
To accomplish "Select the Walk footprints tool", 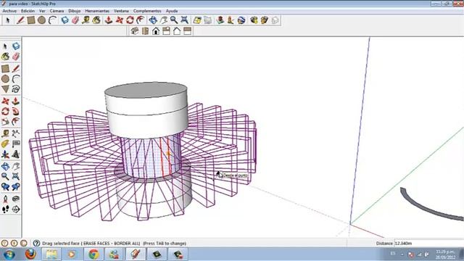I will click(5, 210).
